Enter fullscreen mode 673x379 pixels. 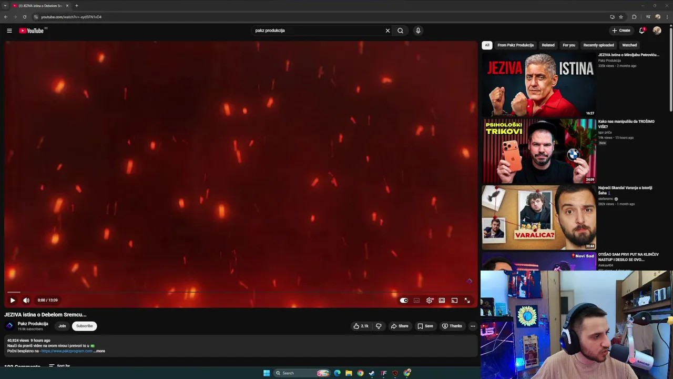(x=467, y=300)
